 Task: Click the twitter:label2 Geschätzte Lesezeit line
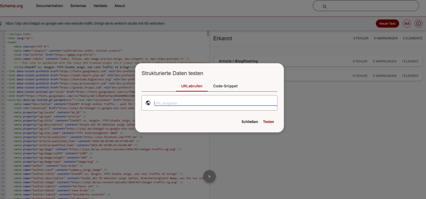point(62,195)
